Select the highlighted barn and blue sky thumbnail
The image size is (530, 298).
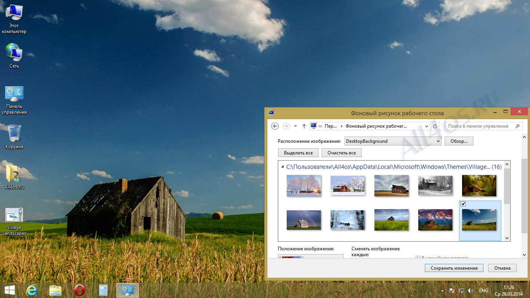click(x=479, y=220)
